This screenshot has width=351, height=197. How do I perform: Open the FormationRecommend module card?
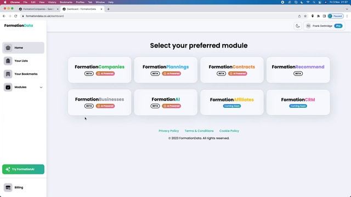click(x=298, y=70)
